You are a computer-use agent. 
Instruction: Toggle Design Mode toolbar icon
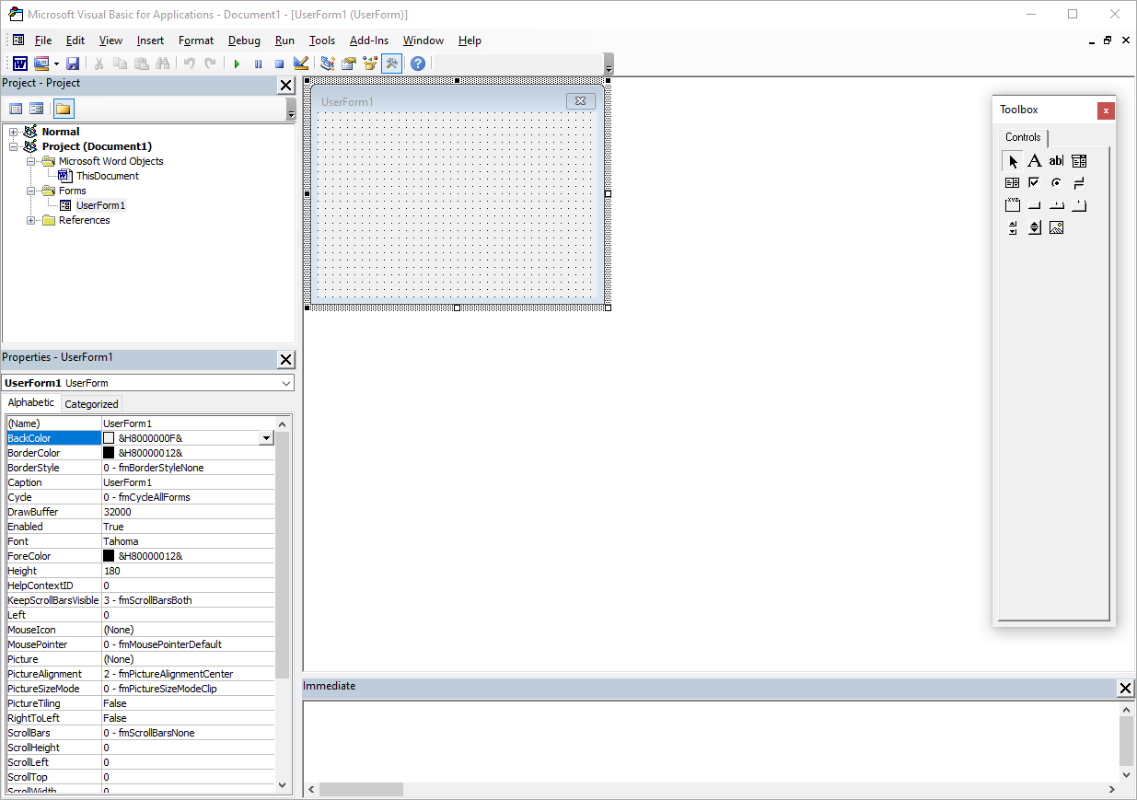(300, 64)
